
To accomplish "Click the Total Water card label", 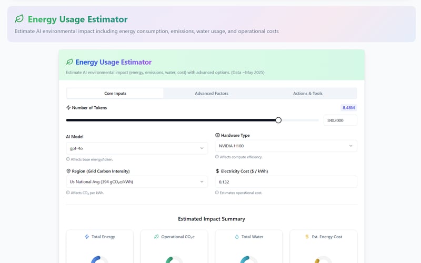I will (x=252, y=237).
